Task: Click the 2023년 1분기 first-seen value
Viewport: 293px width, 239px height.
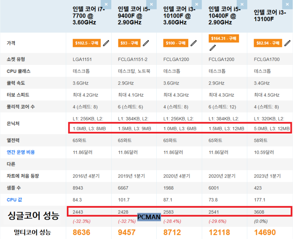Action: (267, 176)
